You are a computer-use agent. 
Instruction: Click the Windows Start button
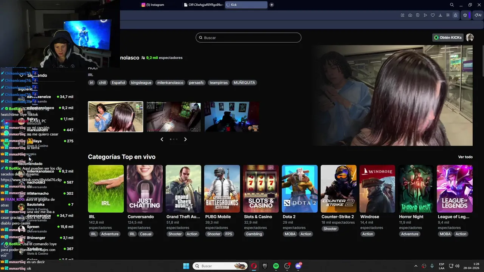186,266
